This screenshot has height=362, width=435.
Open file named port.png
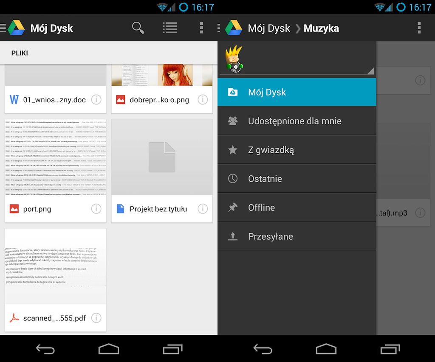pyautogui.click(x=37, y=209)
